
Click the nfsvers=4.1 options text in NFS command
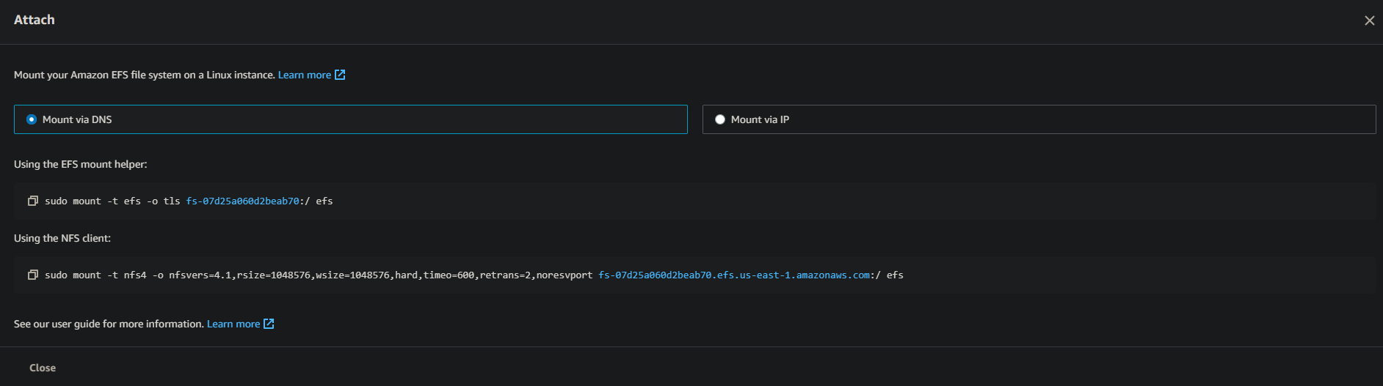click(380, 275)
